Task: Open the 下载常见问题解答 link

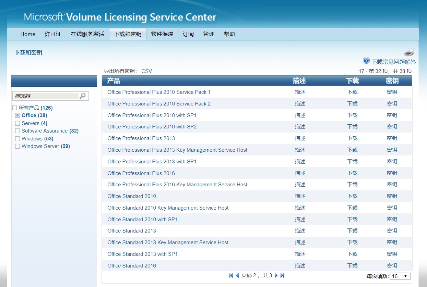Action: click(394, 62)
